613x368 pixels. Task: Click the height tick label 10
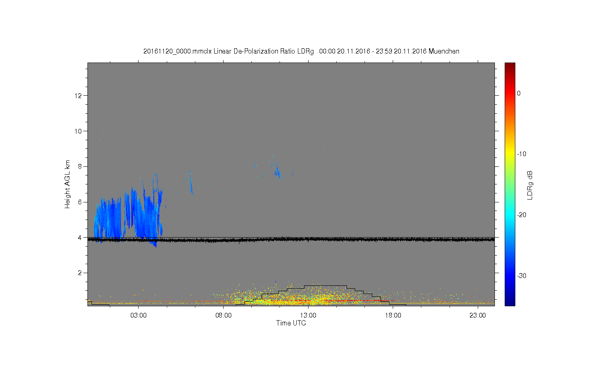click(79, 131)
